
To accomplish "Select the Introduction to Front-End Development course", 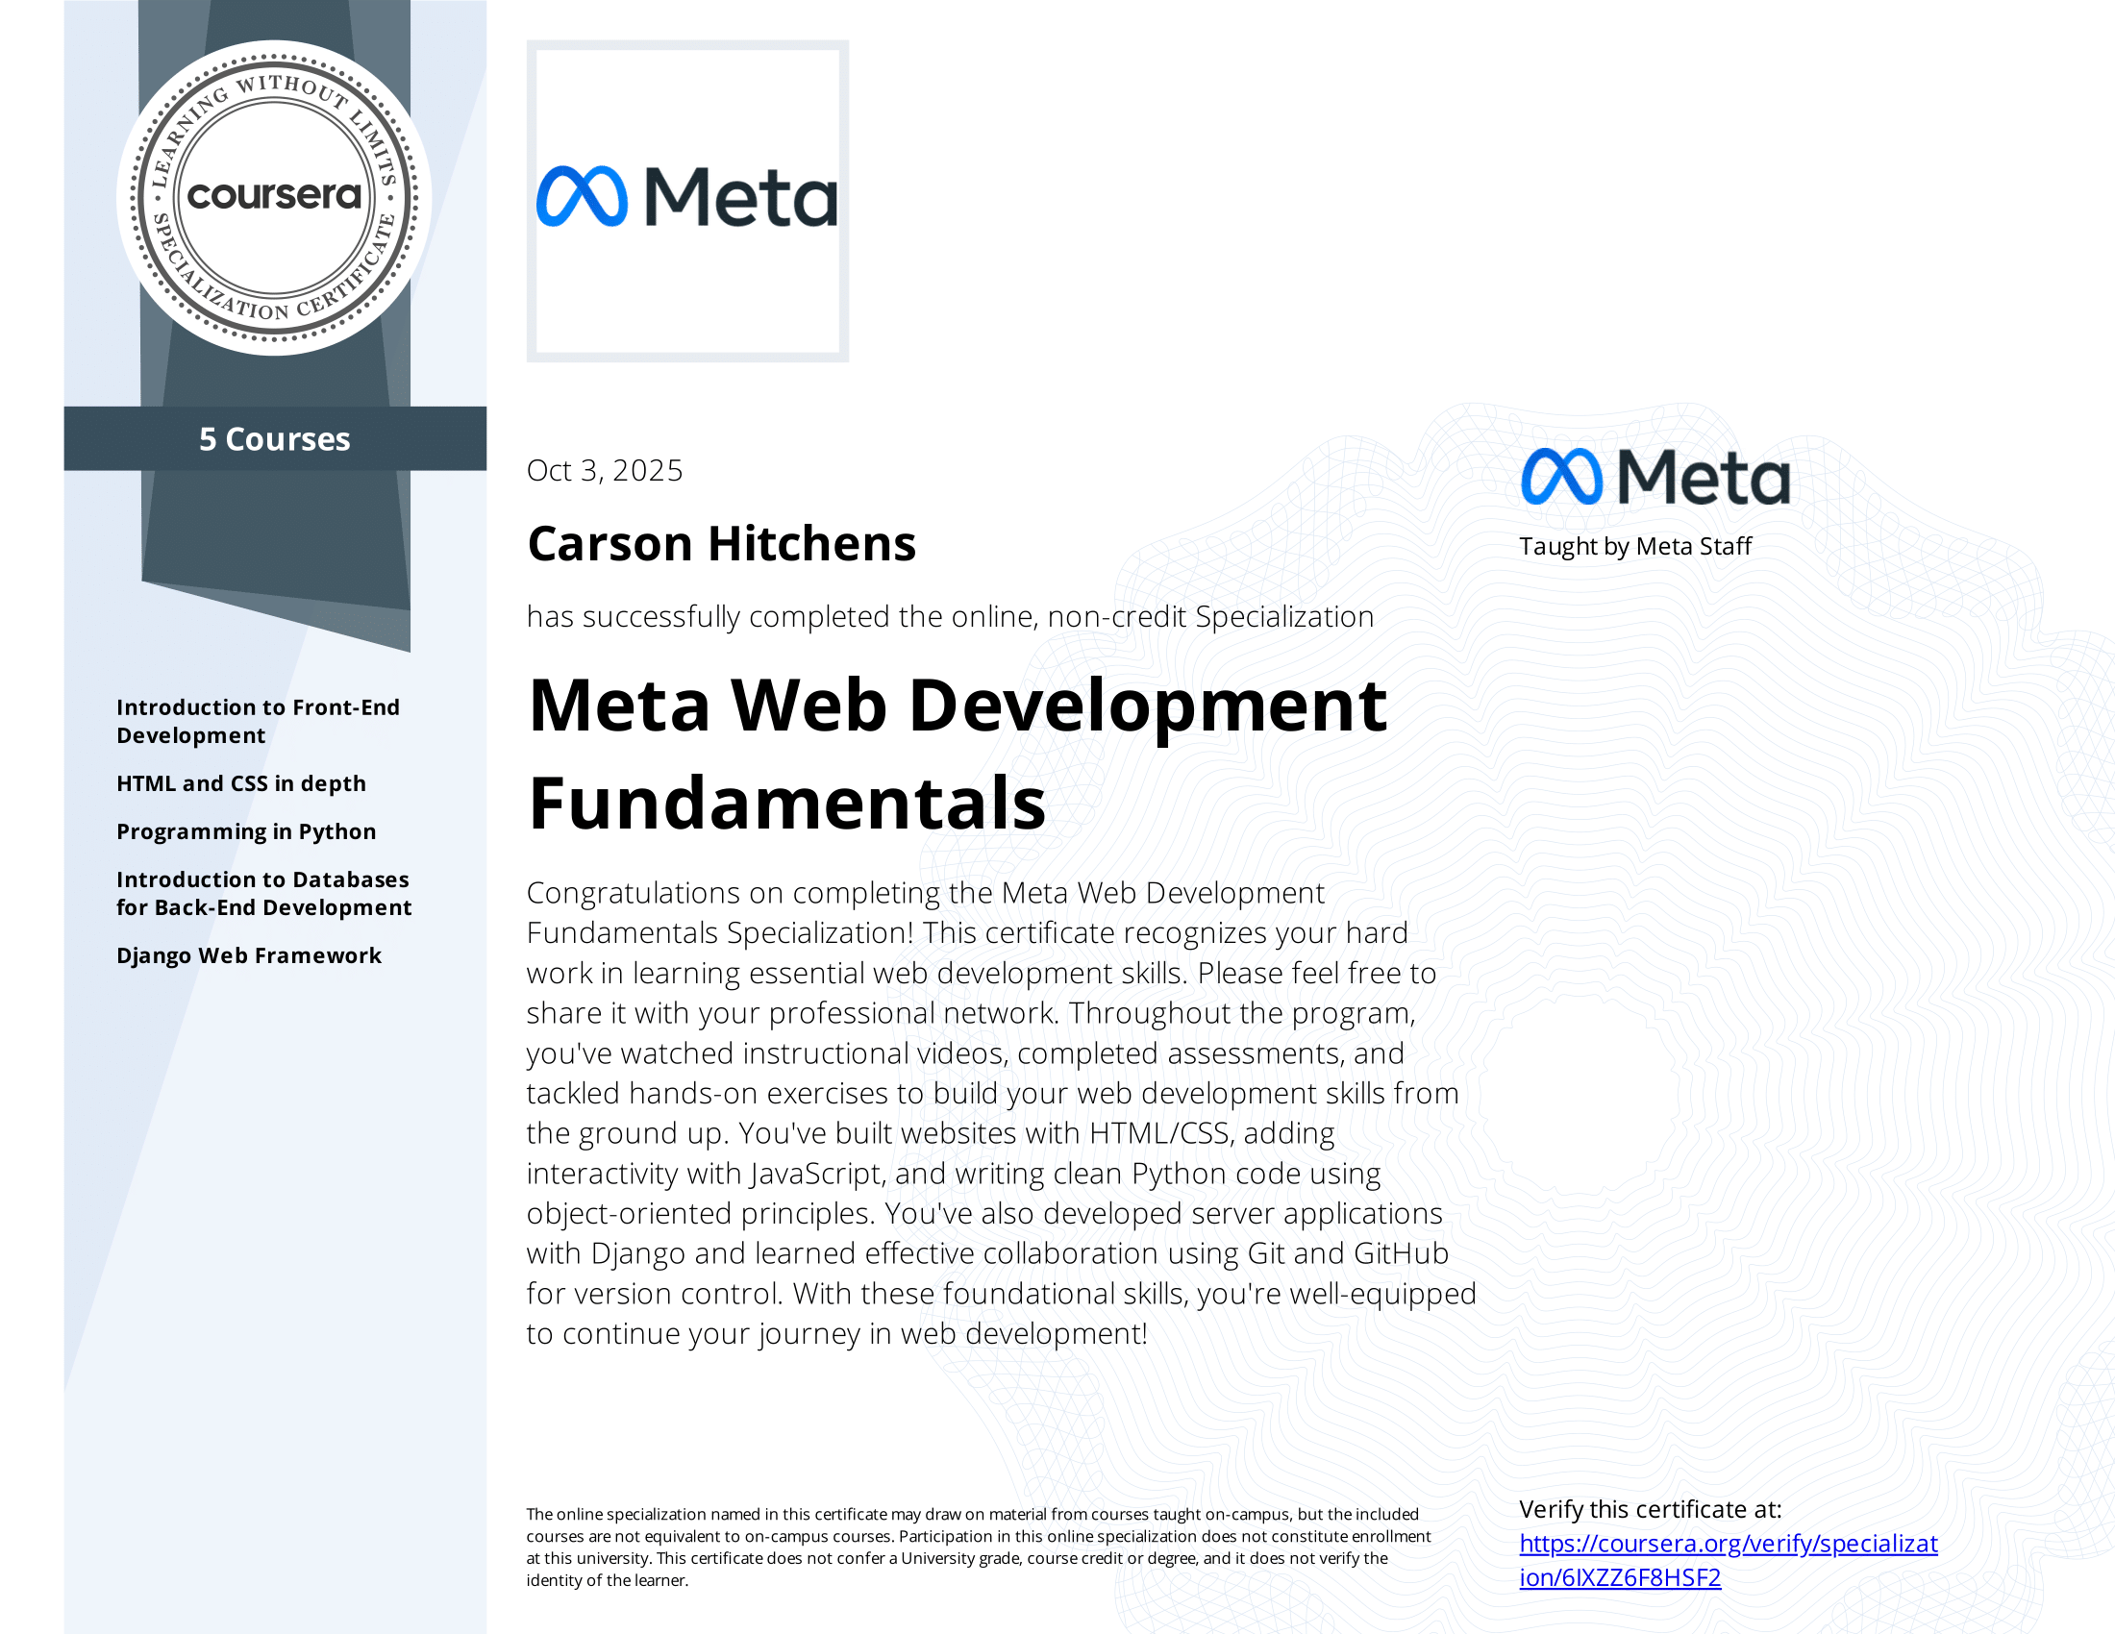I will 258,721.
